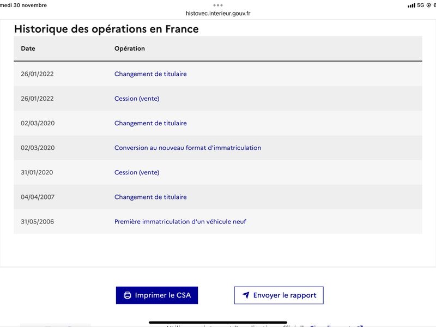Image resolution: width=436 pixels, height=327 pixels.
Task: Click the Imprimer le CSA button
Action: pyautogui.click(x=157, y=295)
